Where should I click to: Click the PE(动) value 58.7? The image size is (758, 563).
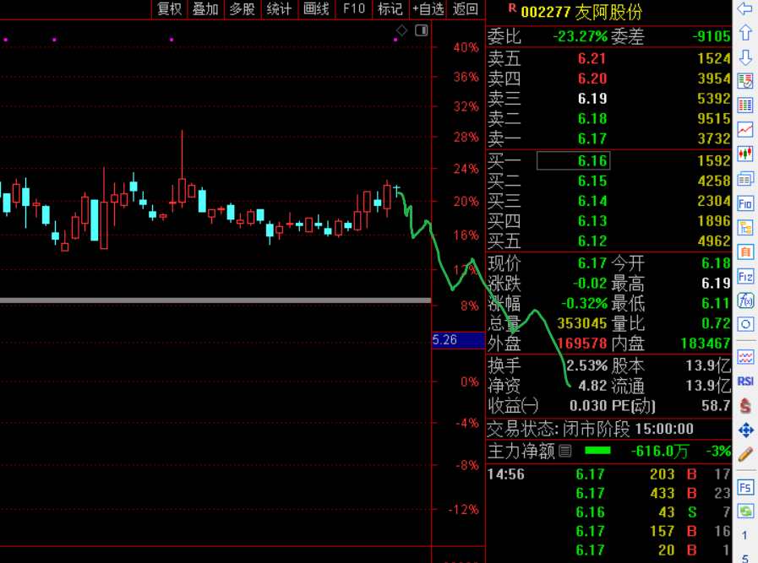(x=716, y=406)
